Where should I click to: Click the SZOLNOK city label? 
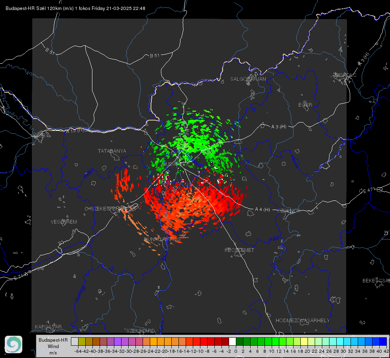point(289,211)
